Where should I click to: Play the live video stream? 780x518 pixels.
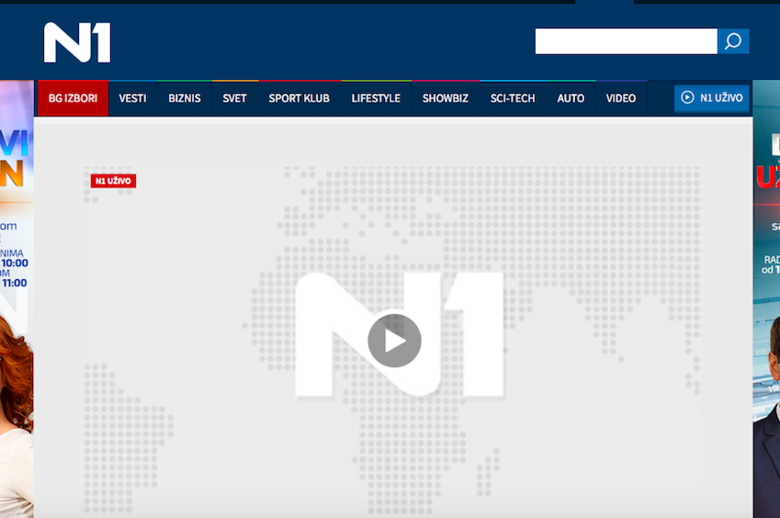coord(394,341)
